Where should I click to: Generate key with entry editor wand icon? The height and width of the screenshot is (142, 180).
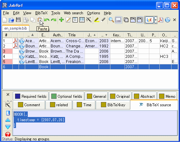(x=8, y=105)
